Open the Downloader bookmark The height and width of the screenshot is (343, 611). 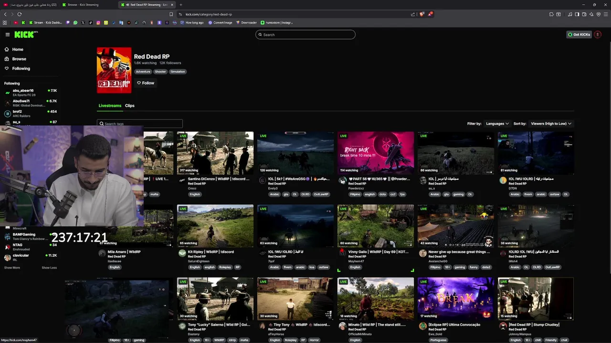coord(246,22)
